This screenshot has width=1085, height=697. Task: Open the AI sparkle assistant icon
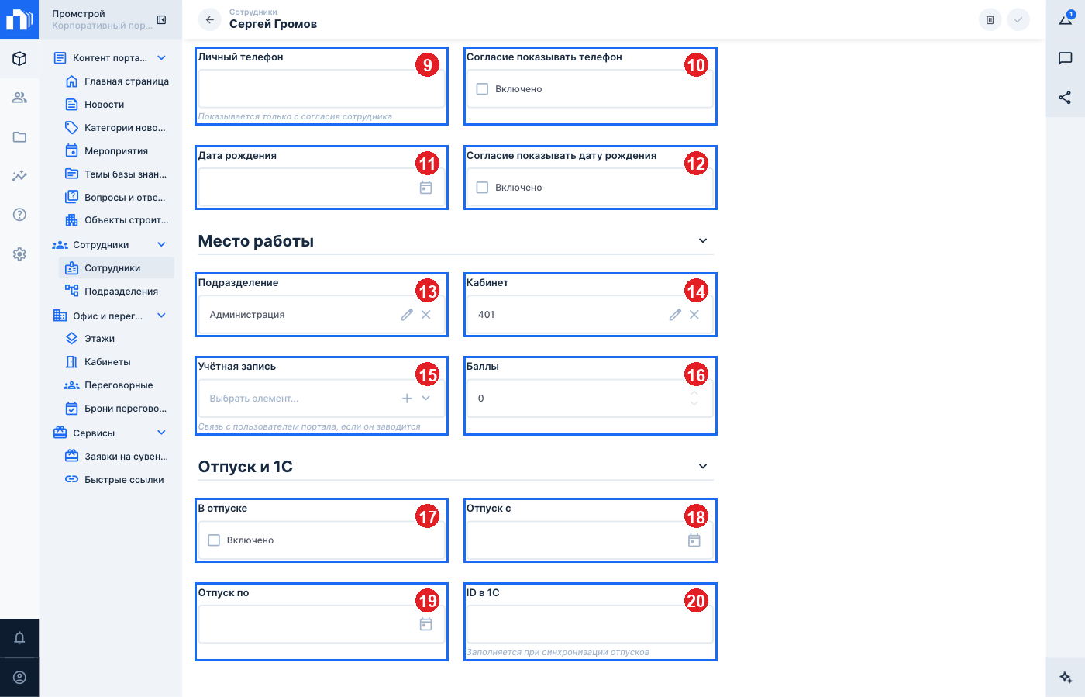tap(1066, 677)
